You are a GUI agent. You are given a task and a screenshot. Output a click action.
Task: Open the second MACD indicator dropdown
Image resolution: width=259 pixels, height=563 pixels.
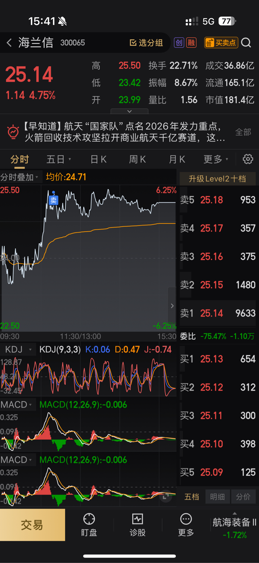pyautogui.click(x=18, y=460)
